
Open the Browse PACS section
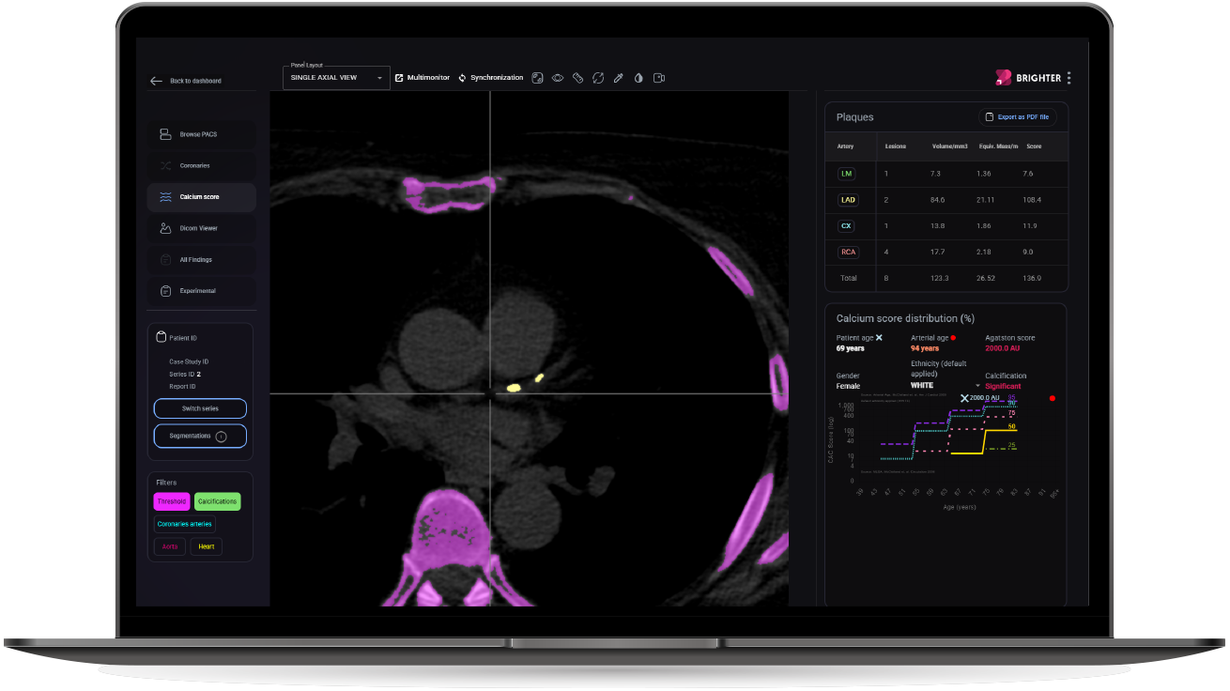coord(201,134)
